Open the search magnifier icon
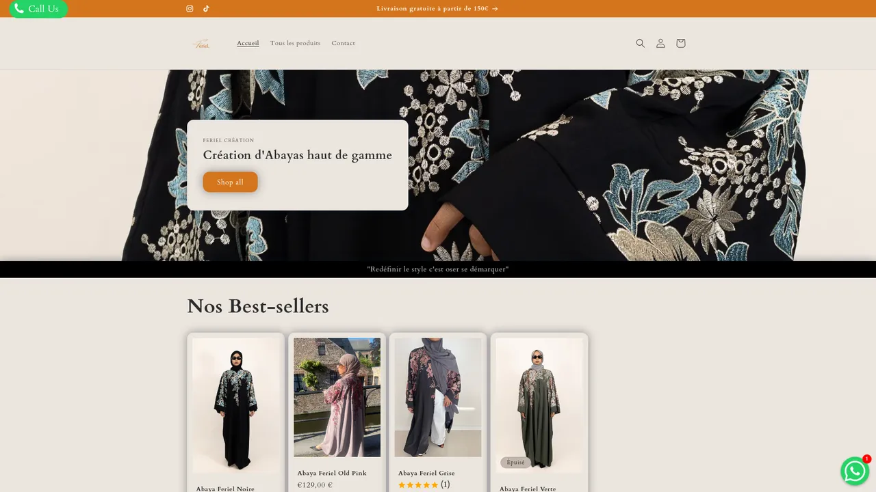Viewport: 876px width, 492px height. point(641,43)
